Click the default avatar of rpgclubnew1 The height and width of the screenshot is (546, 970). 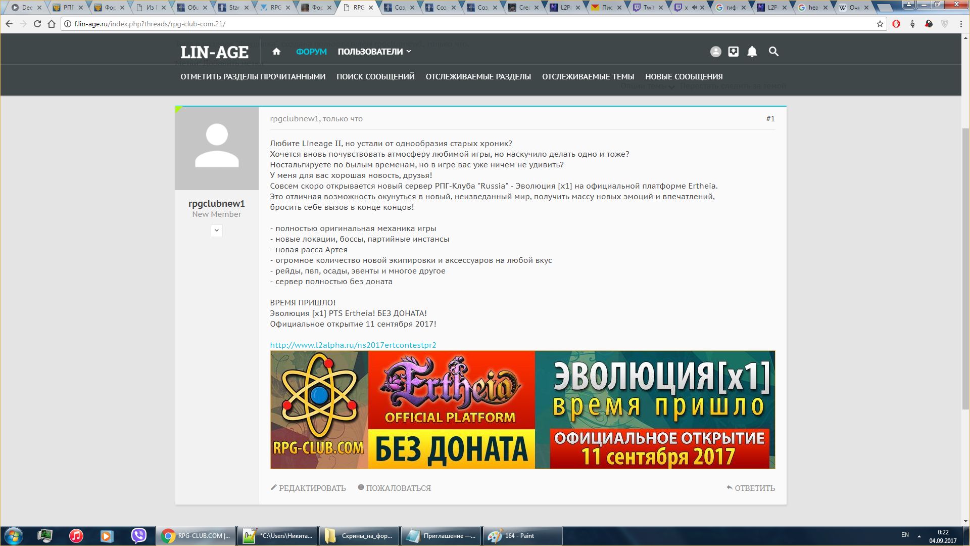click(x=217, y=148)
